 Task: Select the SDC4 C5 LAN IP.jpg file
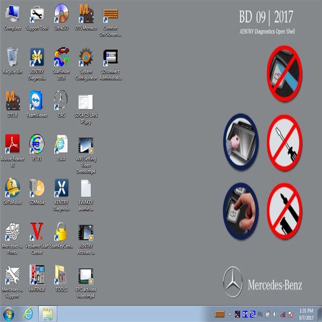86,109
